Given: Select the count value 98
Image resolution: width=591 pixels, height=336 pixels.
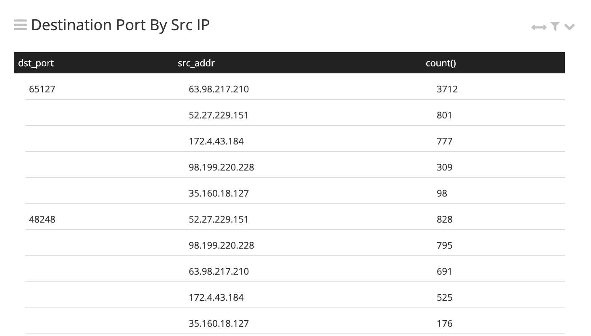Looking at the screenshot, I should point(442,193).
